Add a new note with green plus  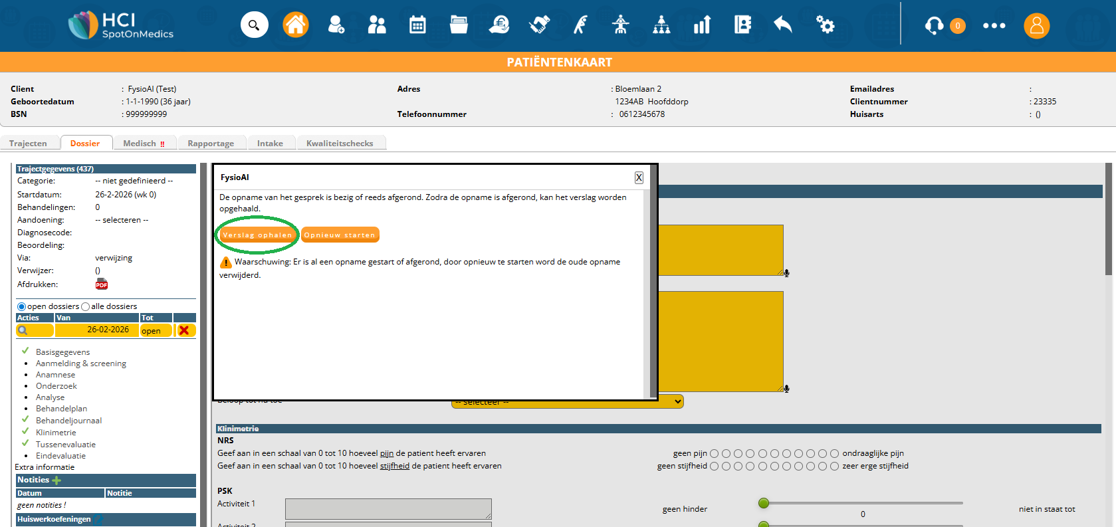(x=56, y=480)
